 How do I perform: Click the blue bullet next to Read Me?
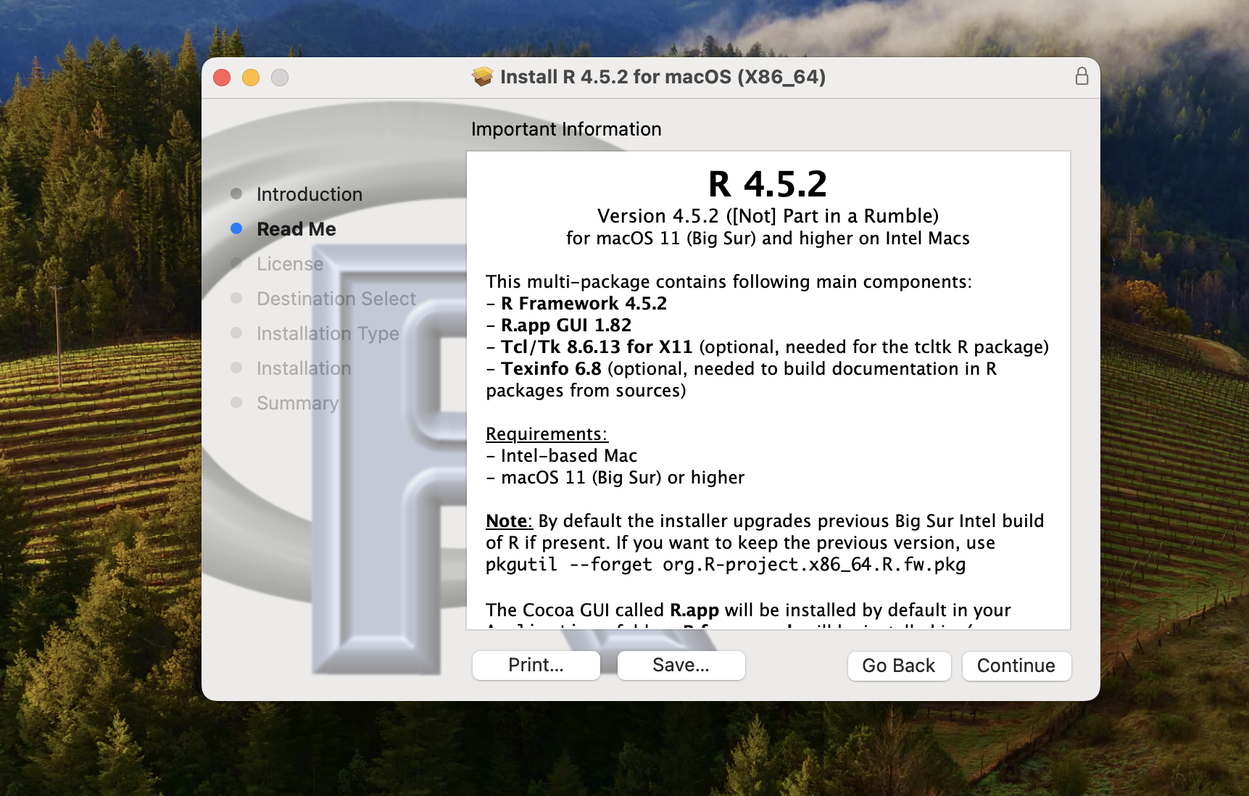[x=236, y=229]
